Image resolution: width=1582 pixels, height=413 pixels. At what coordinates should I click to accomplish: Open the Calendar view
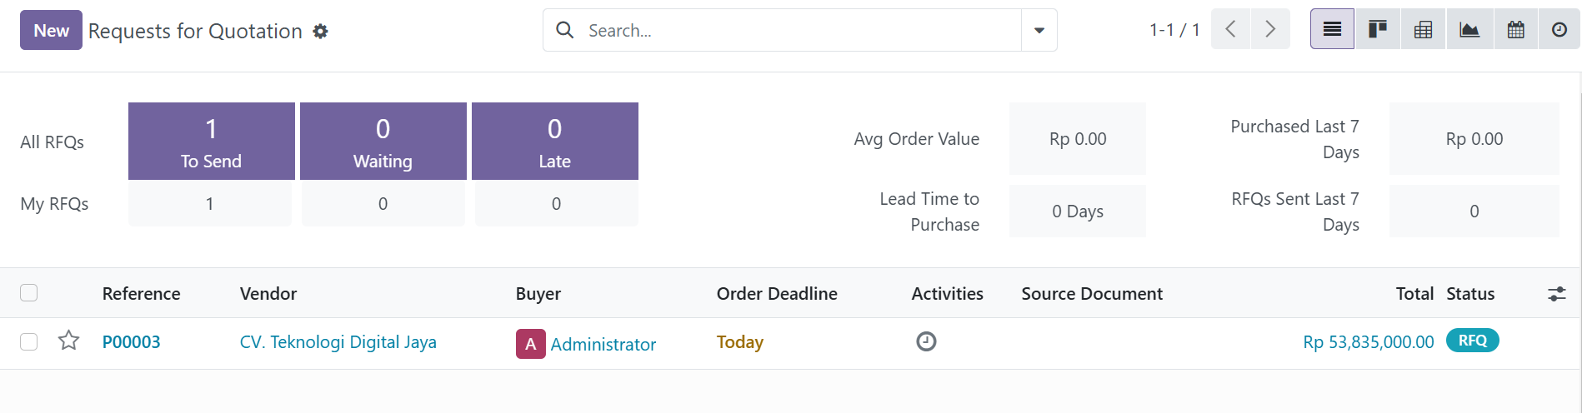(x=1515, y=30)
